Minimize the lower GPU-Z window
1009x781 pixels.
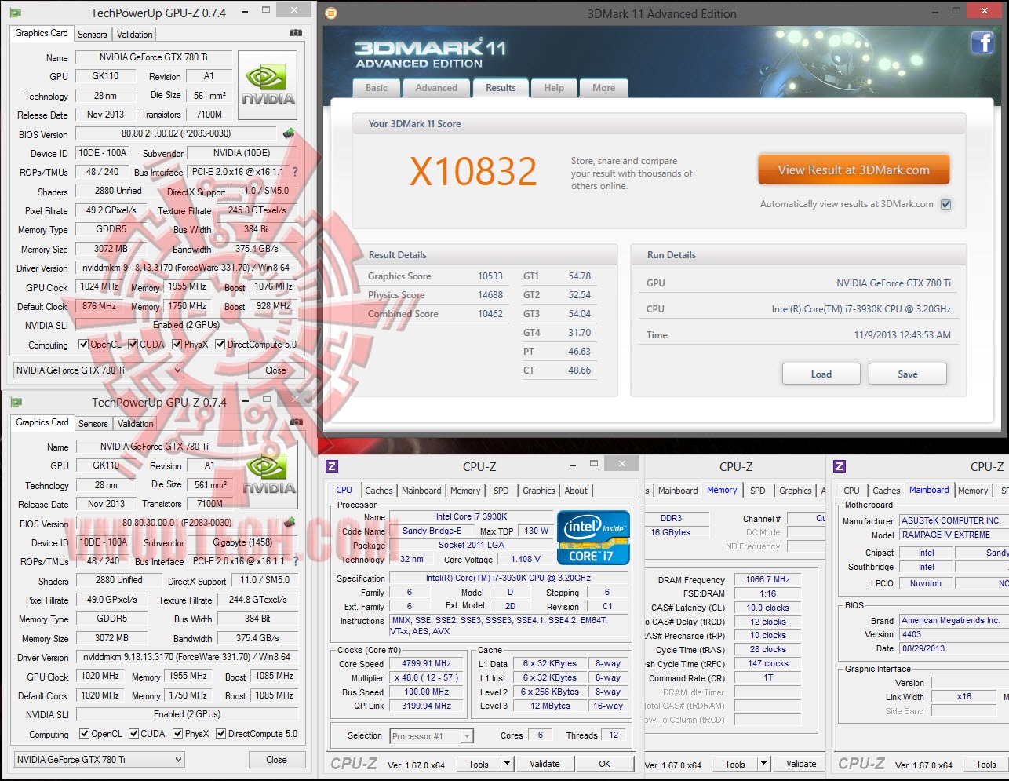pyautogui.click(x=247, y=400)
